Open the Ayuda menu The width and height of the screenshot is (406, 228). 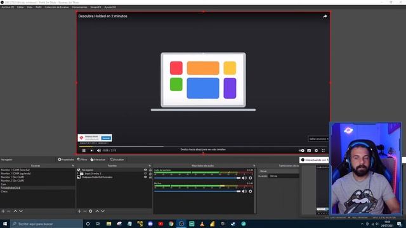click(110, 7)
